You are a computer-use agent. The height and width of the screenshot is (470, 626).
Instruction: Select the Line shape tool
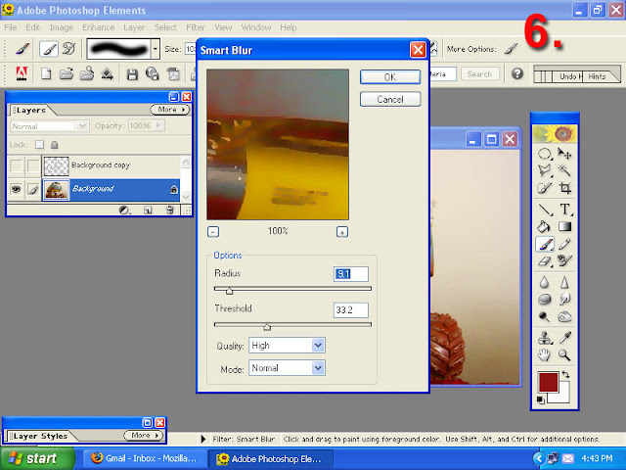coord(545,209)
